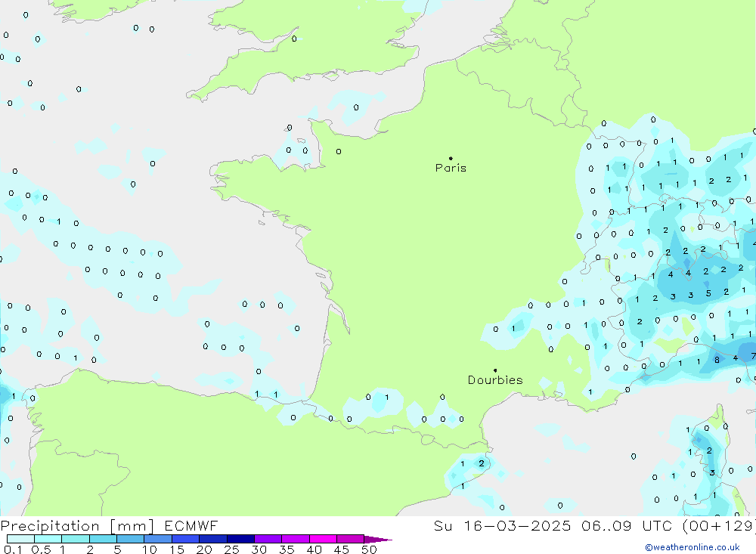Click the 10 legend scale label
756x554 pixels.
tap(150, 549)
